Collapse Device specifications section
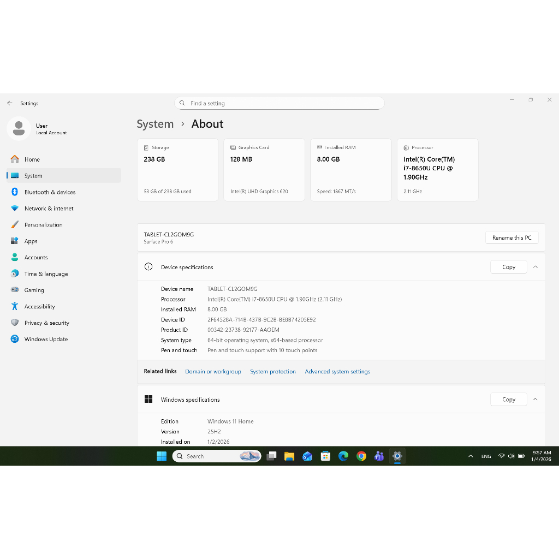The height and width of the screenshot is (559, 559). [x=535, y=267]
